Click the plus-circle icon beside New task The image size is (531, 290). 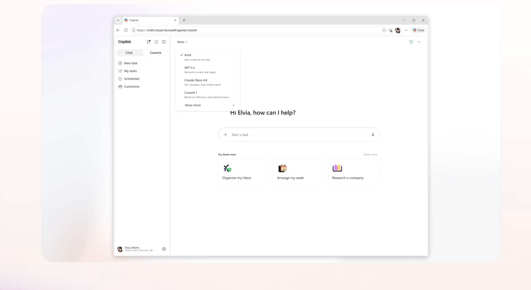tap(120, 63)
